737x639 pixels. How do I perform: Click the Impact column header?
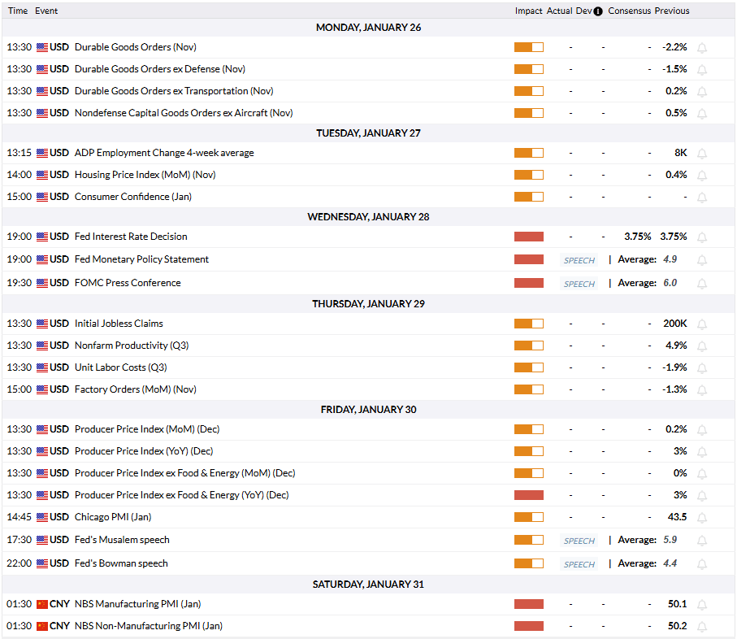[528, 11]
